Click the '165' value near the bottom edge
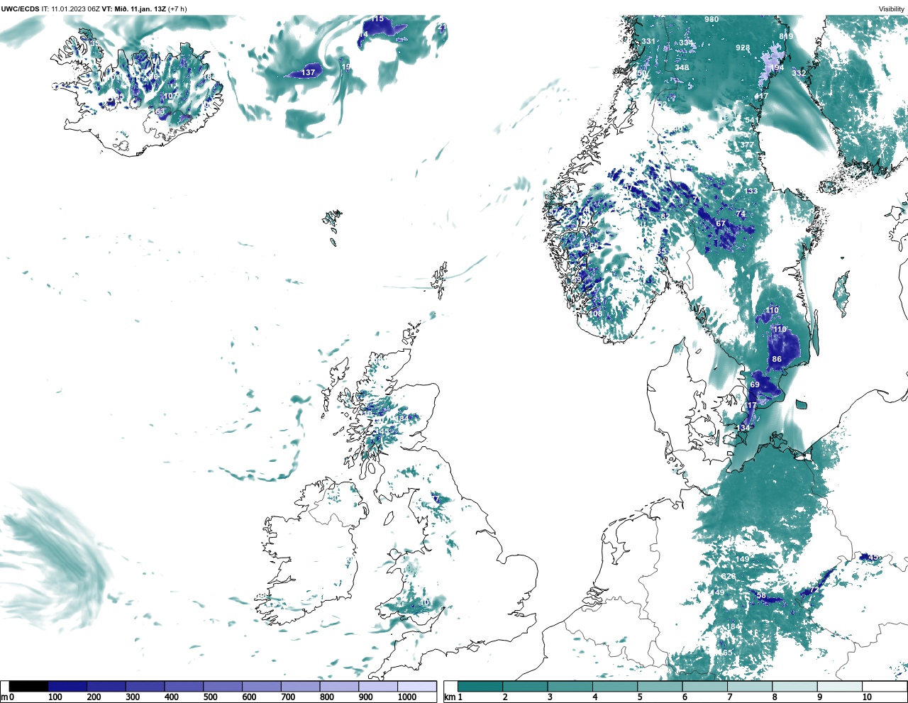 tap(725, 653)
